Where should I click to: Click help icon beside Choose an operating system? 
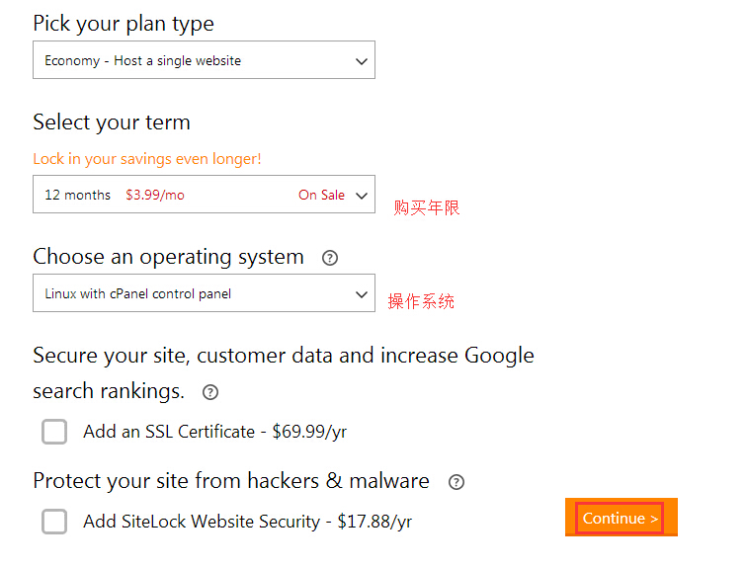[x=330, y=258]
